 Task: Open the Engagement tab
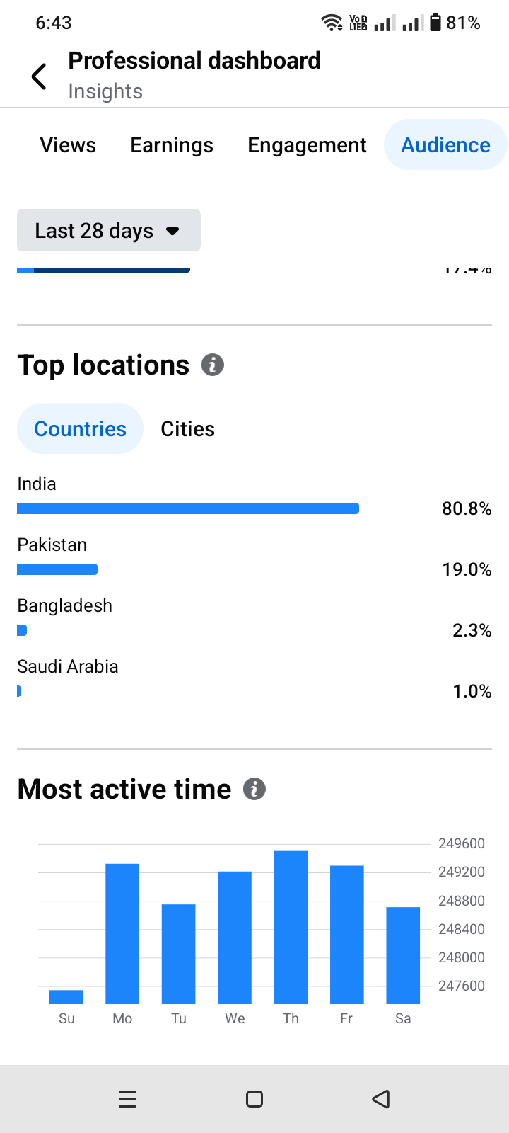click(307, 145)
